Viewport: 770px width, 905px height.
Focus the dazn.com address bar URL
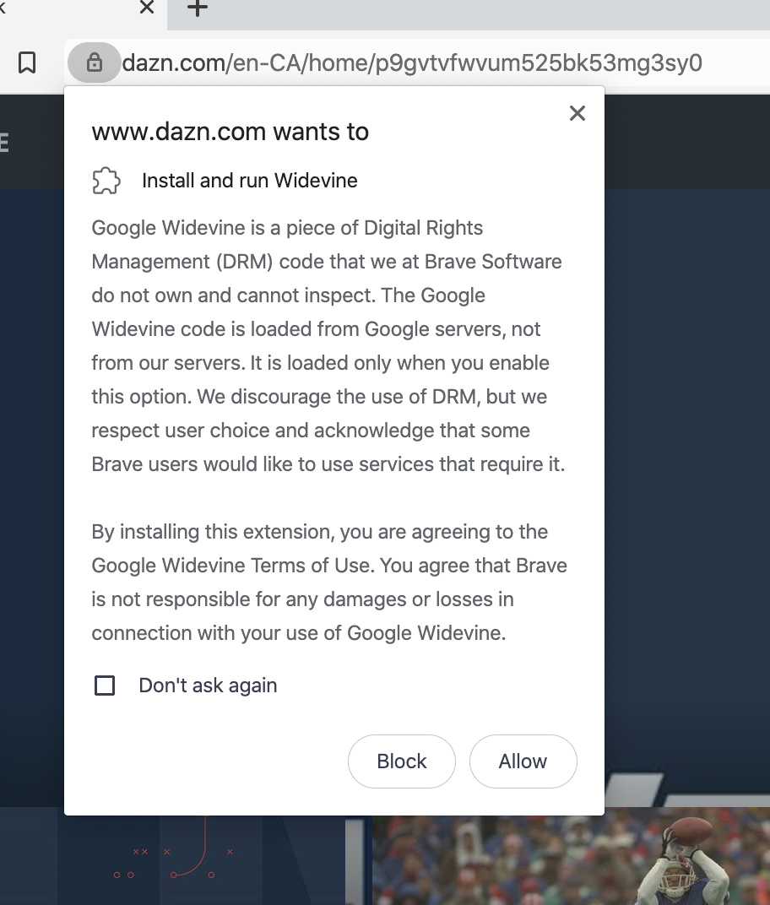[412, 62]
